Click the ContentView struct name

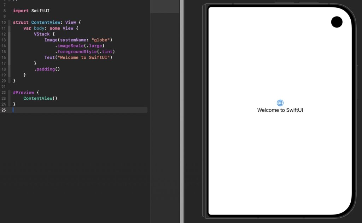click(x=46, y=23)
